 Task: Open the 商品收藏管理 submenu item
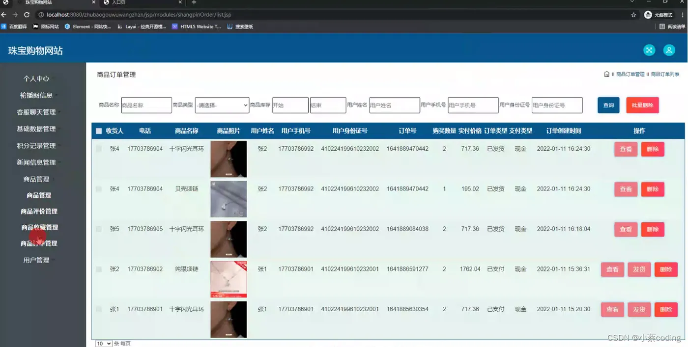click(x=39, y=228)
